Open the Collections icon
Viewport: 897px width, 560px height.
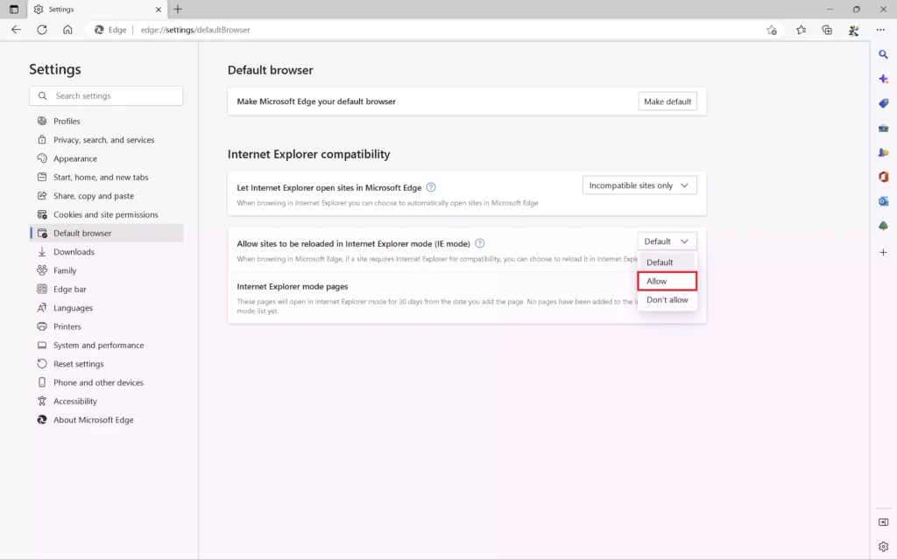[x=827, y=30]
